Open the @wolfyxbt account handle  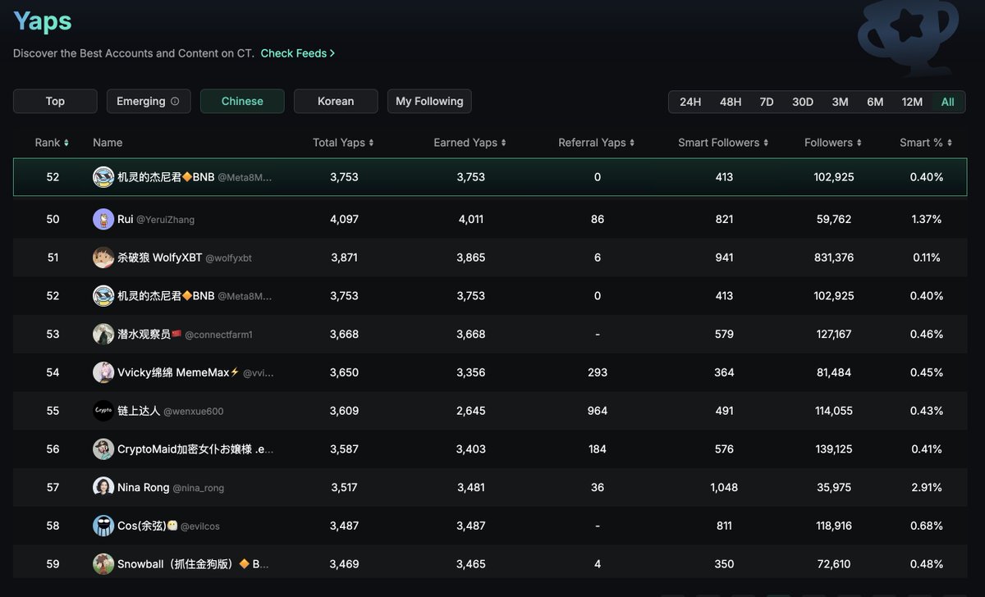pos(228,258)
